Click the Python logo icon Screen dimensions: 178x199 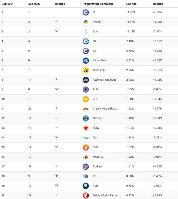click(x=86, y=22)
